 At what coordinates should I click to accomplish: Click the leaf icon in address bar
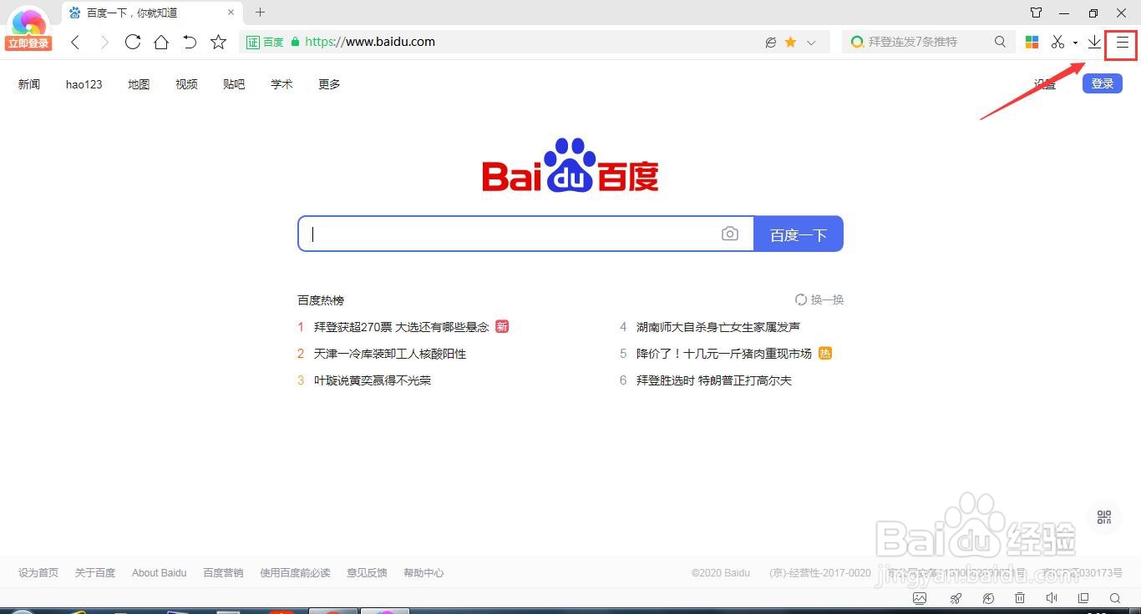click(771, 42)
